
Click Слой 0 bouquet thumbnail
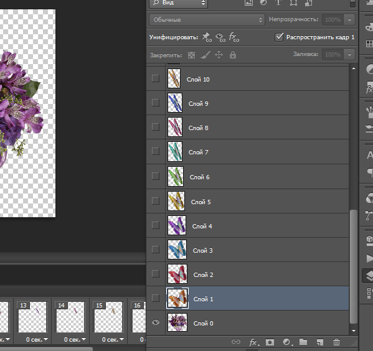tap(177, 322)
